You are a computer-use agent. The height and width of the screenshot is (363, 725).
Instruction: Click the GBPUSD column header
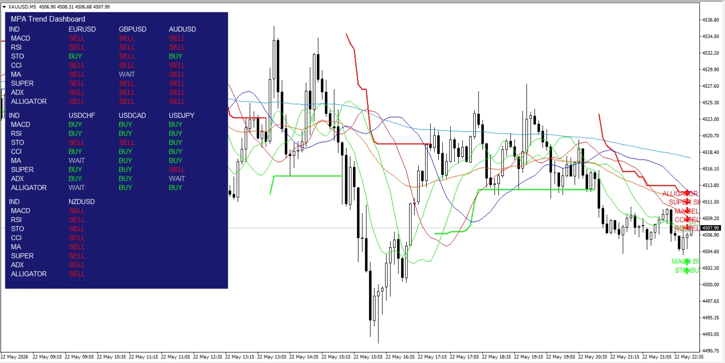132,29
